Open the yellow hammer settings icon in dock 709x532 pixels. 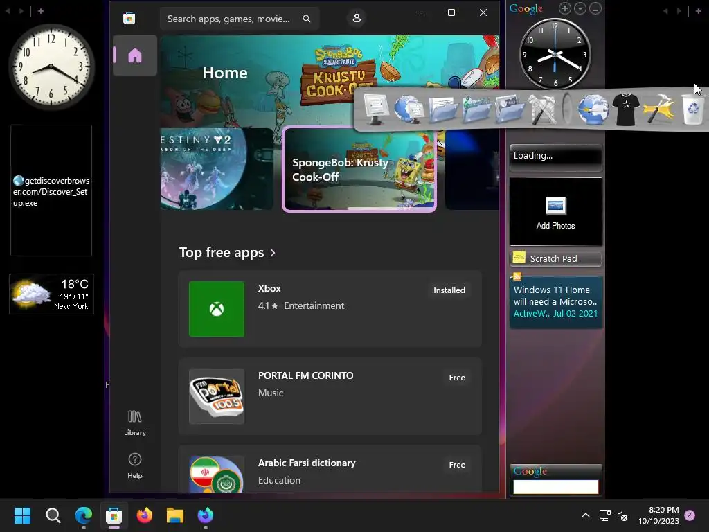(659, 109)
